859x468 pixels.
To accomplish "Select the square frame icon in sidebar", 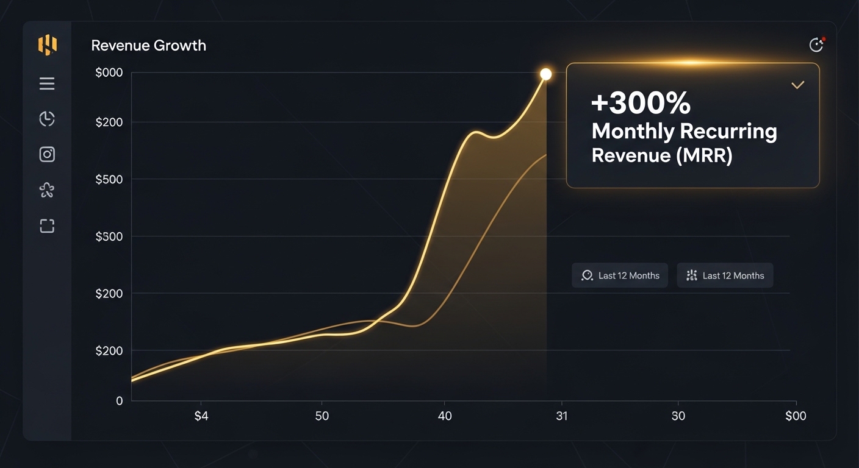I will 47,226.
